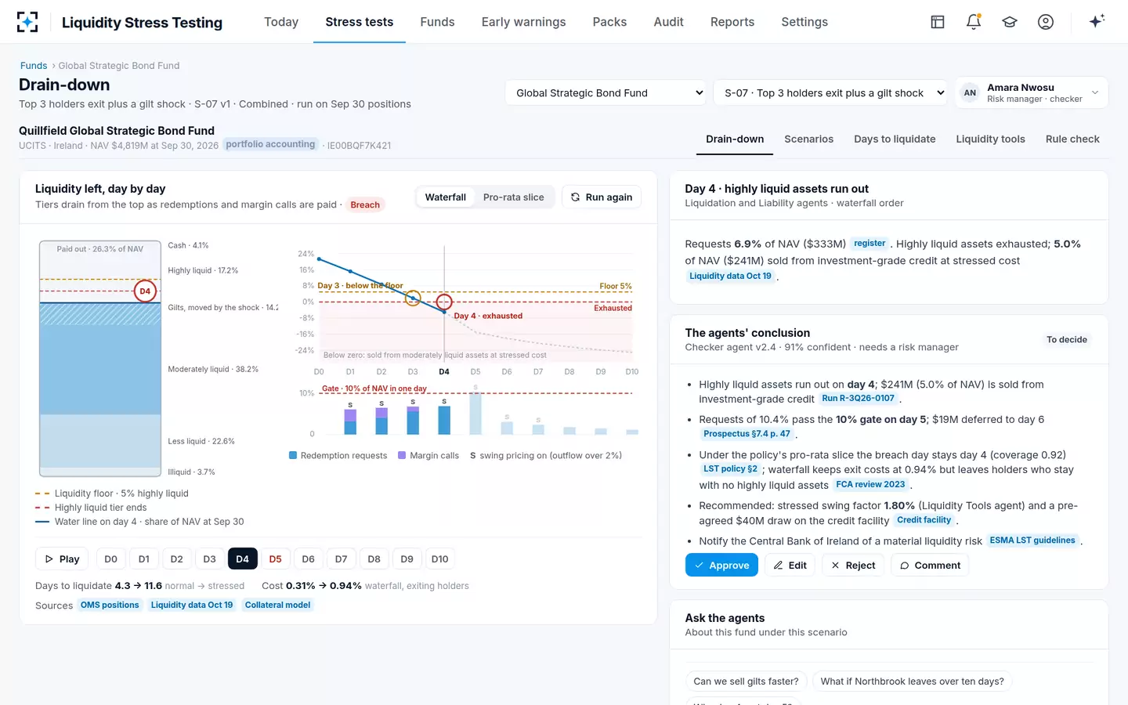Viewport: 1128px width, 705px height.
Task: Open the Rule check tab
Action: [x=1072, y=139]
